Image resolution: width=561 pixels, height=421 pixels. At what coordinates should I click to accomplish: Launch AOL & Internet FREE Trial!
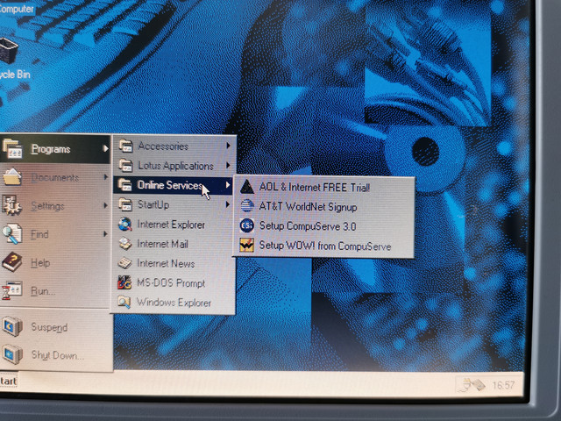(x=323, y=187)
